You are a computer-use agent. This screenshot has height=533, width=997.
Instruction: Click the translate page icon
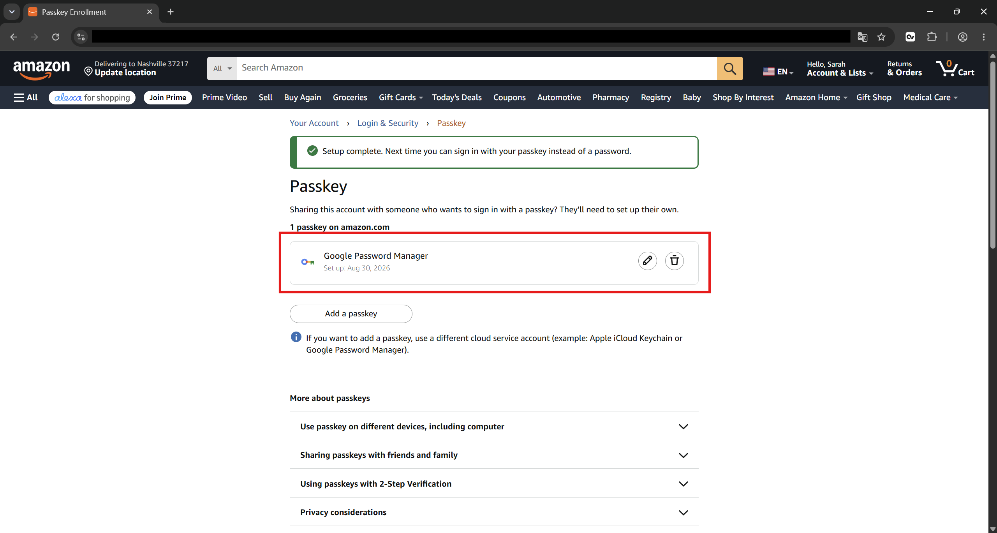click(862, 37)
